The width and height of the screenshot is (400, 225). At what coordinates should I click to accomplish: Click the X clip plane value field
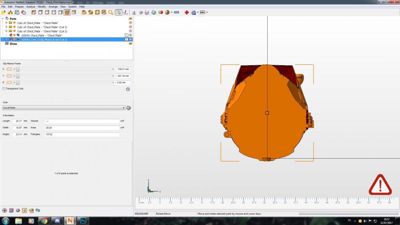coord(123,69)
